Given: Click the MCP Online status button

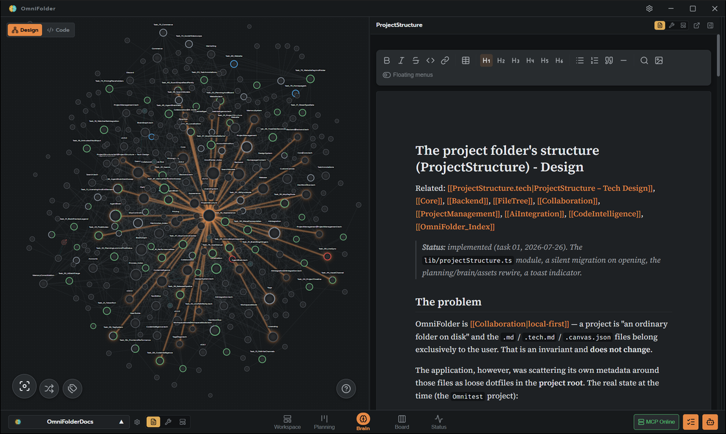Looking at the screenshot, I should coord(656,422).
